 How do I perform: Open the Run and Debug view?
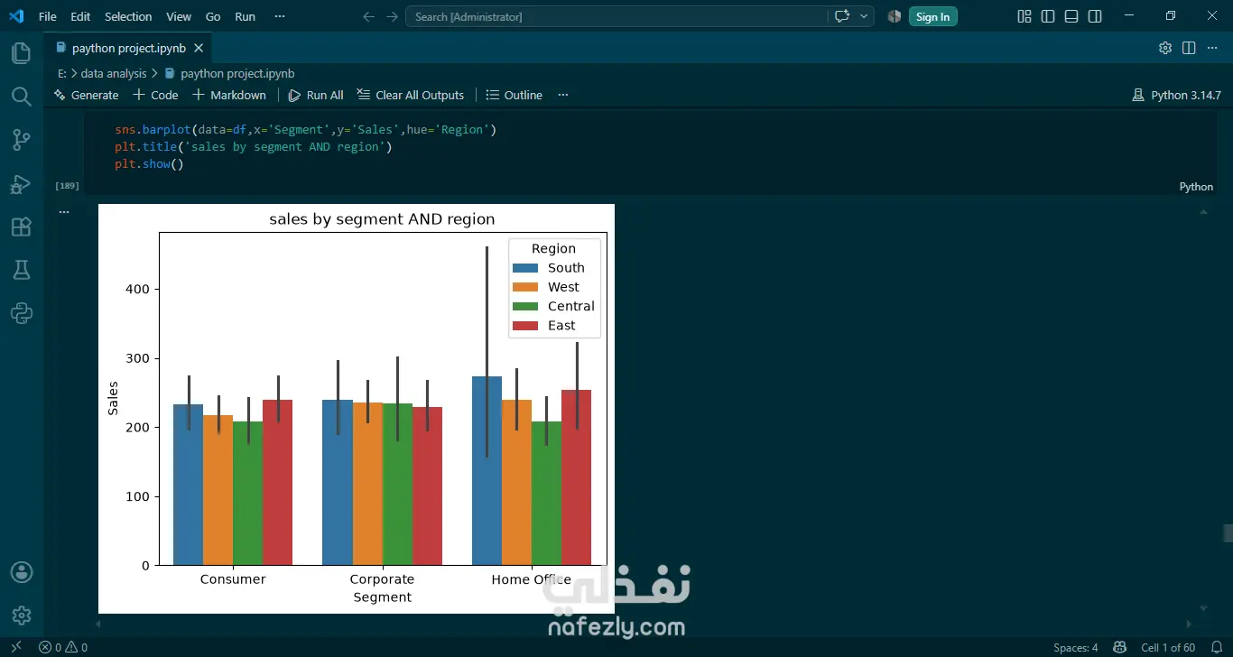[21, 183]
